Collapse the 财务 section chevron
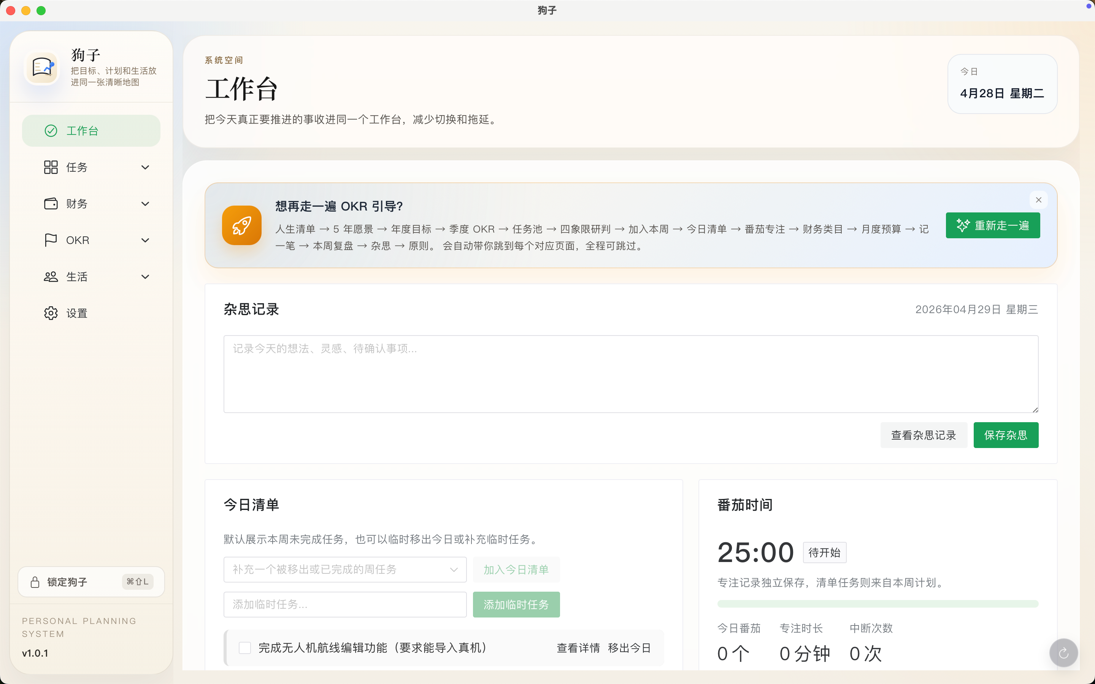The width and height of the screenshot is (1095, 684). (x=145, y=204)
